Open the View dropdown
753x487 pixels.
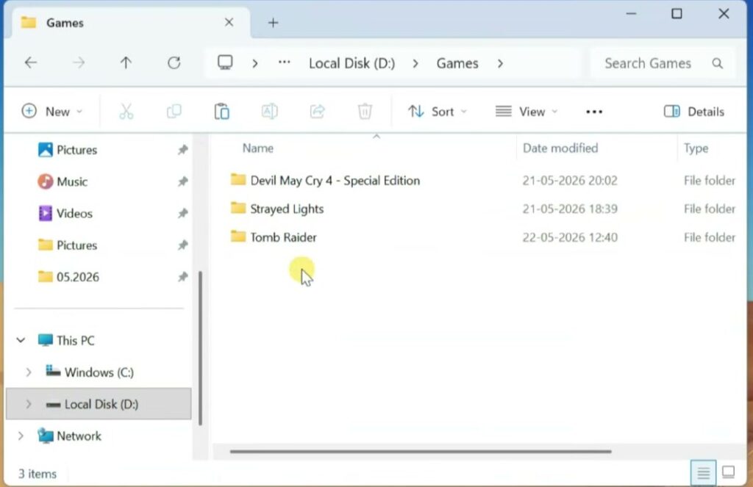click(527, 112)
